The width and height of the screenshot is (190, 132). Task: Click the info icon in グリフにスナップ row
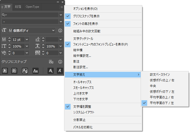pyautogui.click(x=60, y=62)
